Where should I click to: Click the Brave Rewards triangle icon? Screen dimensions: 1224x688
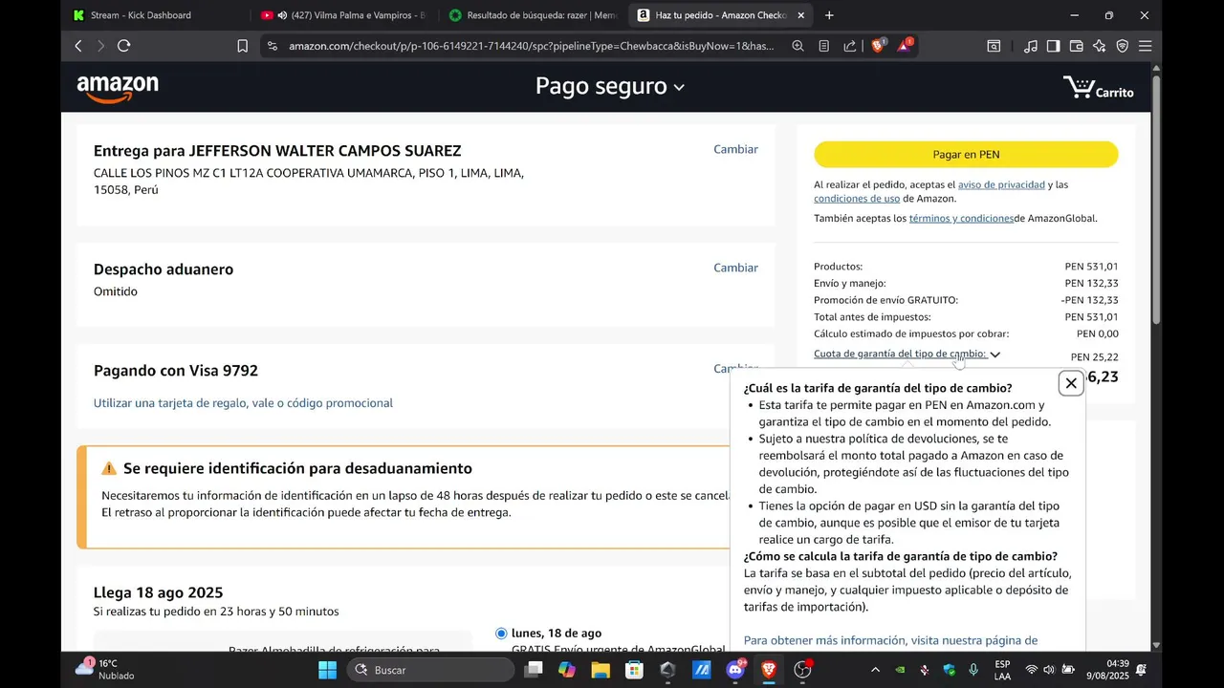[x=905, y=45]
